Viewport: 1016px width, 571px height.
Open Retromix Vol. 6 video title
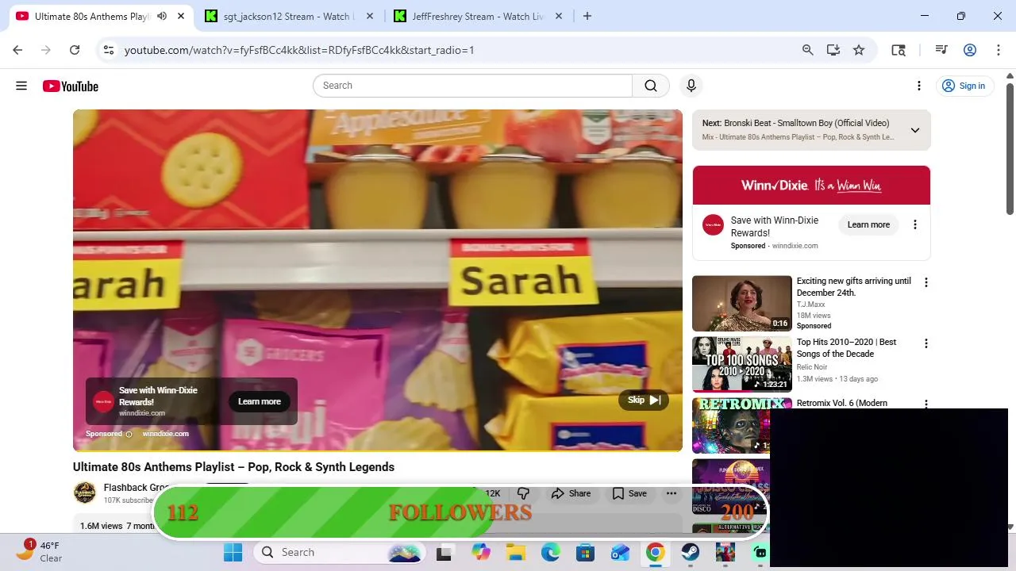pos(842,403)
